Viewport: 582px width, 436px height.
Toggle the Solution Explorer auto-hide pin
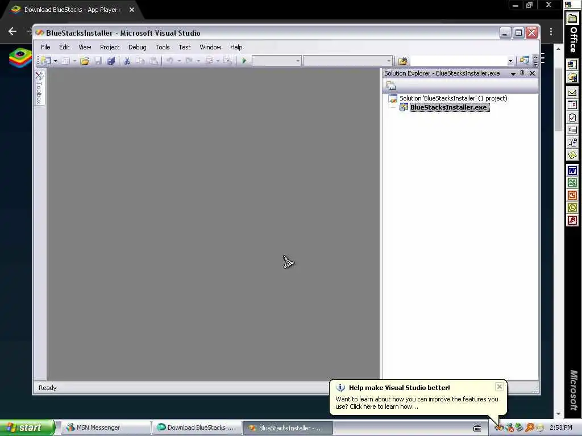(x=522, y=73)
